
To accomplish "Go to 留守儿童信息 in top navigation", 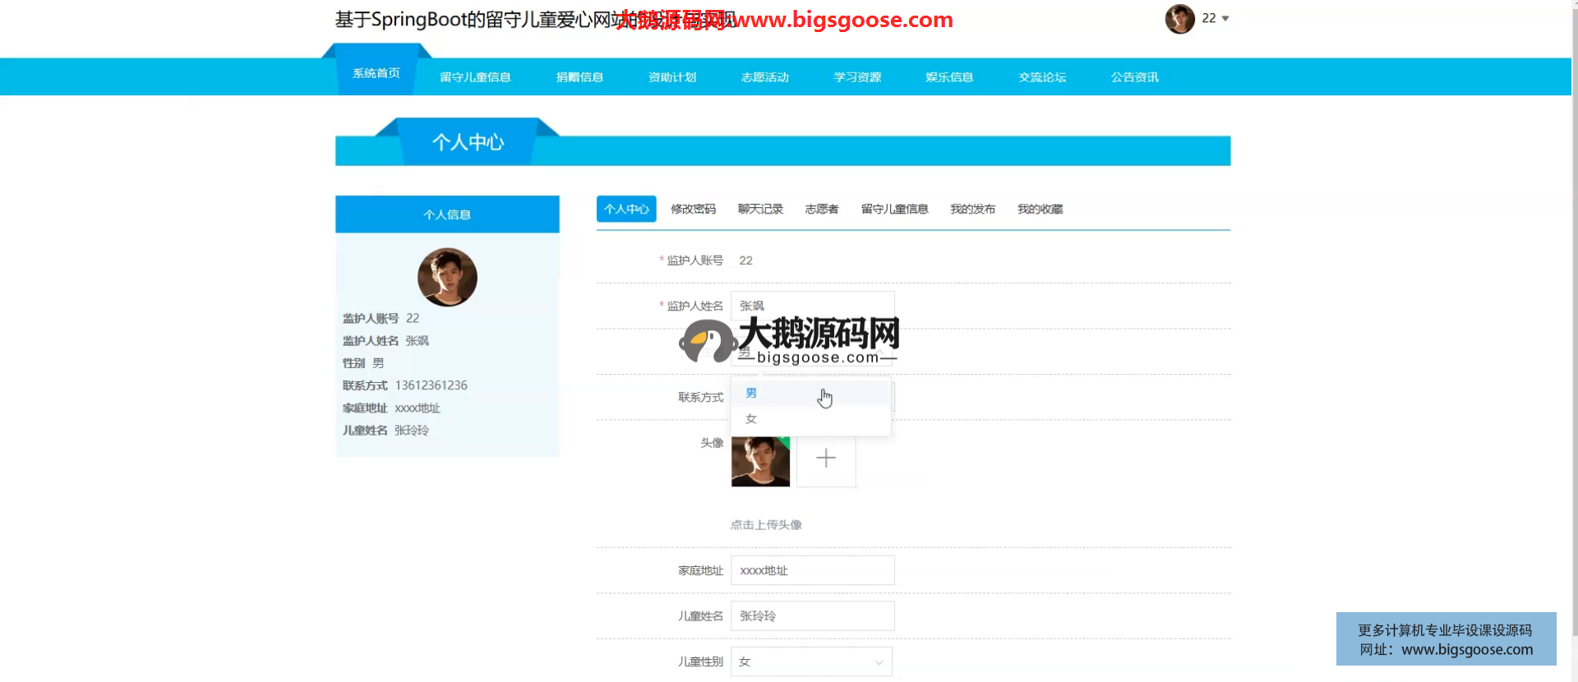I will (475, 77).
